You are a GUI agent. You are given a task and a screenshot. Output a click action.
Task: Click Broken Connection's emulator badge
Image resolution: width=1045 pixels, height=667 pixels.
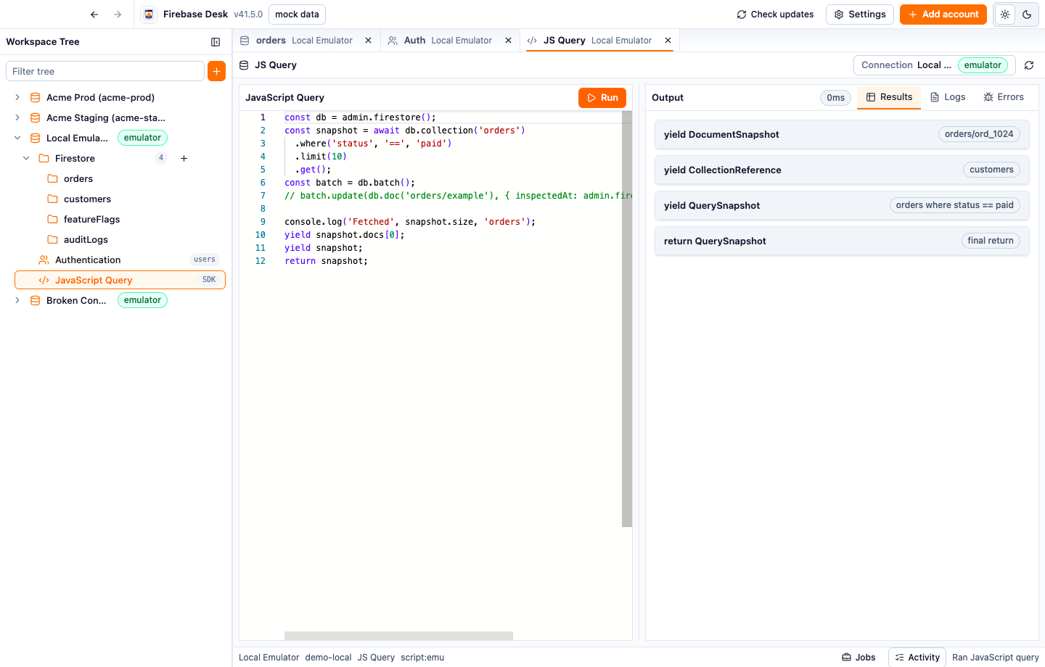pos(142,300)
